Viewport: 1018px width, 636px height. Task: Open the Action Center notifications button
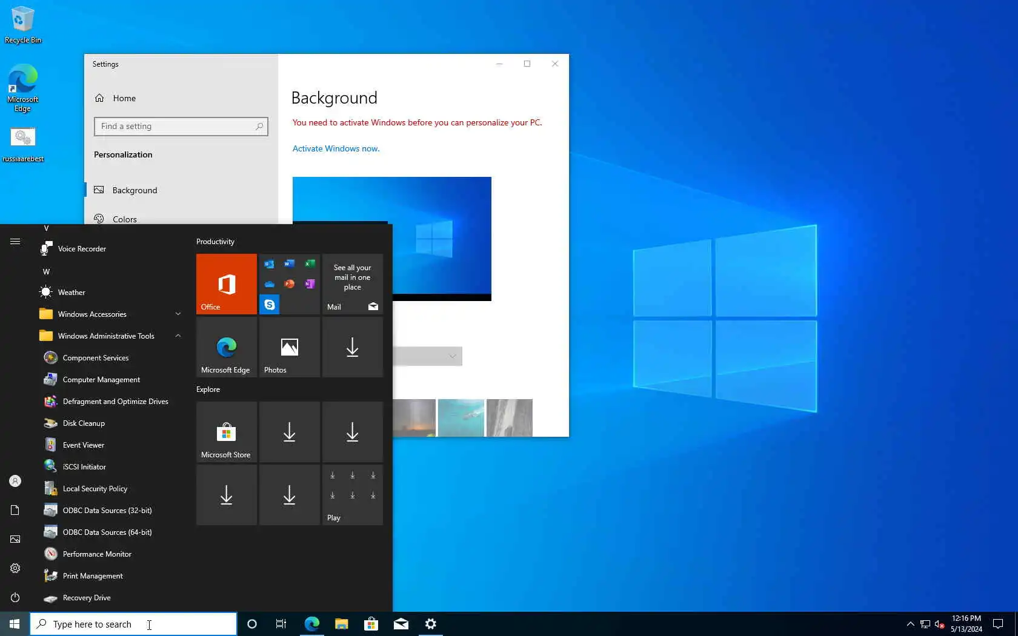(x=998, y=624)
